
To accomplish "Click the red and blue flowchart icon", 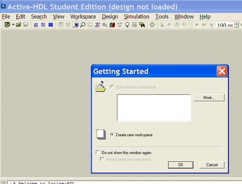I will click(98, 25).
